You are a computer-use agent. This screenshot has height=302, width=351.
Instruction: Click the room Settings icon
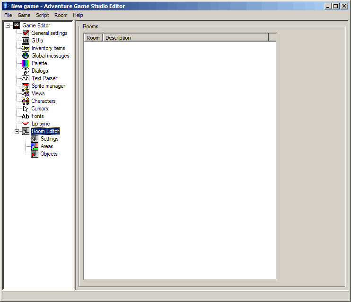click(35, 139)
